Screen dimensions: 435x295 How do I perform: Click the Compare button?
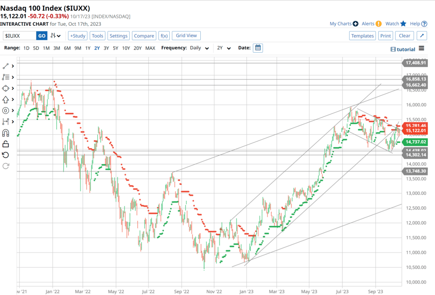point(144,36)
